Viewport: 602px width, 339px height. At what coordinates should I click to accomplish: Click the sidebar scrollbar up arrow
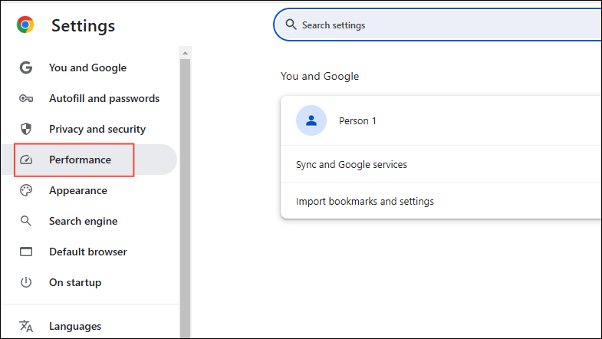click(x=185, y=53)
